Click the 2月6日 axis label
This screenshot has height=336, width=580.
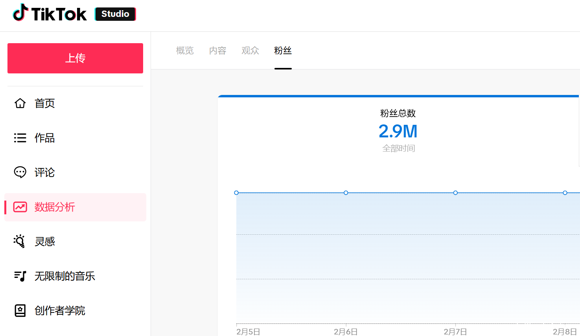pos(346,332)
